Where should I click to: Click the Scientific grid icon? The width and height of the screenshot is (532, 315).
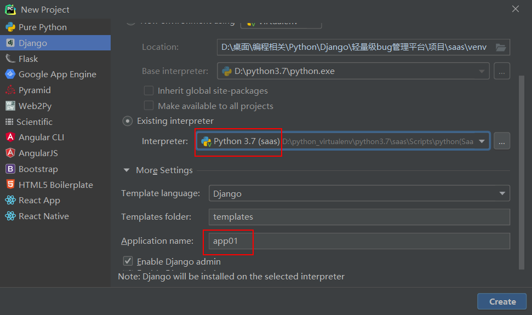9,122
